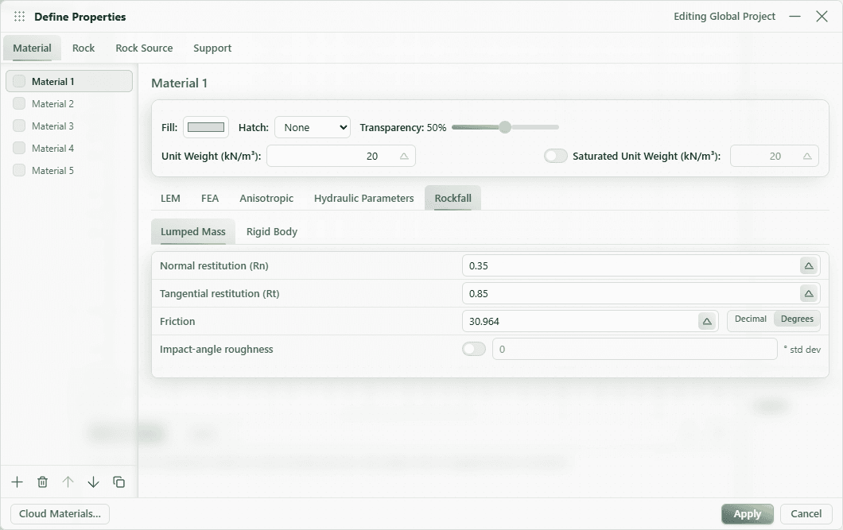Tick the Material 5 checkbox

click(19, 170)
